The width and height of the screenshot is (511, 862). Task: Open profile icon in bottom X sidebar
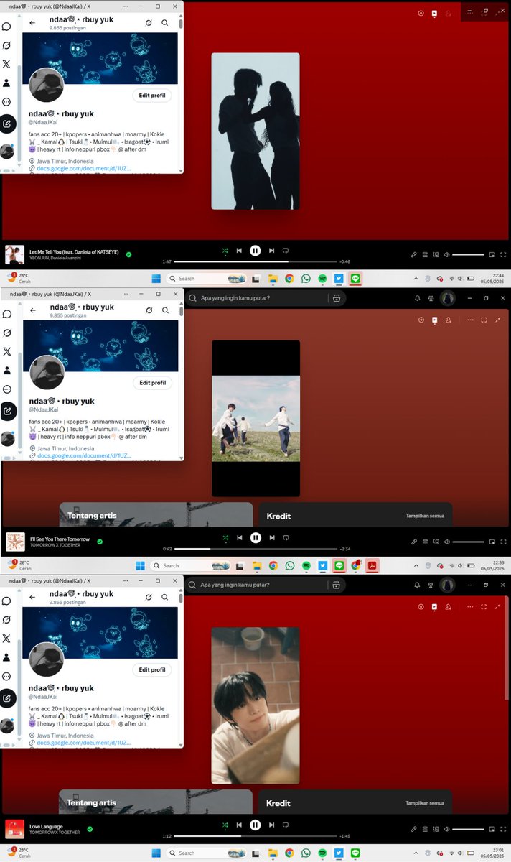coord(6,657)
